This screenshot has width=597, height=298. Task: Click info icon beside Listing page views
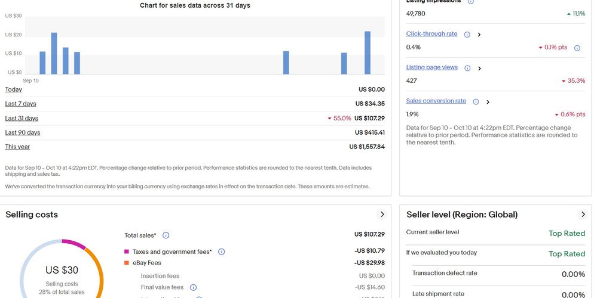click(467, 69)
